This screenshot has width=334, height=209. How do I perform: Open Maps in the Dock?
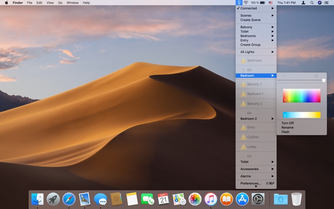[x=179, y=199]
